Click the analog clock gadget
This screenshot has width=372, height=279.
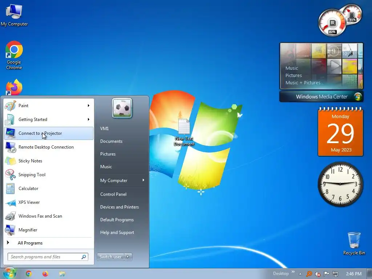point(340,184)
